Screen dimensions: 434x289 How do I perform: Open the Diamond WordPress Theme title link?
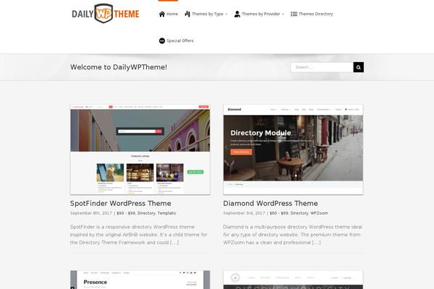271,203
